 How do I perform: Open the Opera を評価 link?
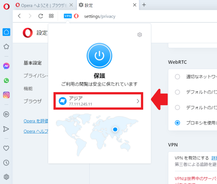(x=36, y=121)
